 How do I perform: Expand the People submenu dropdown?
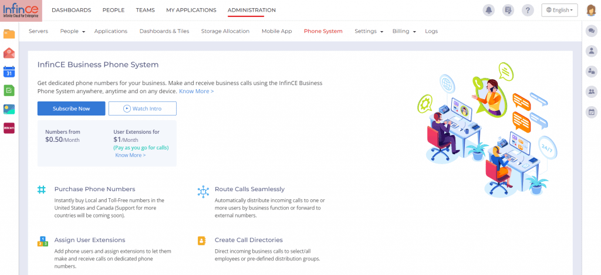coord(73,31)
